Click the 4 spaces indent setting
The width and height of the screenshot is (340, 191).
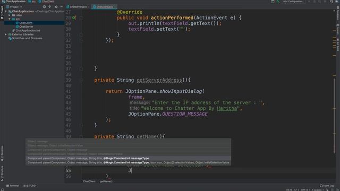coord(318,190)
